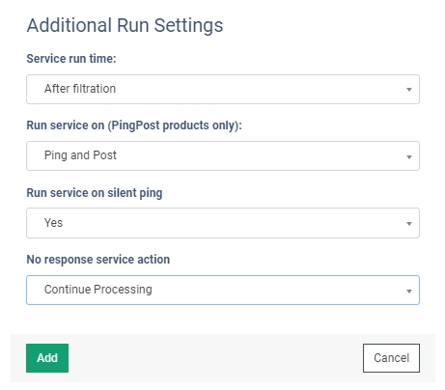Select the Yes value text
This screenshot has width=445, height=390.
[x=53, y=223]
